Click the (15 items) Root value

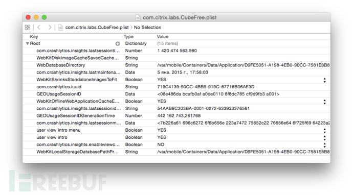coord(167,43)
